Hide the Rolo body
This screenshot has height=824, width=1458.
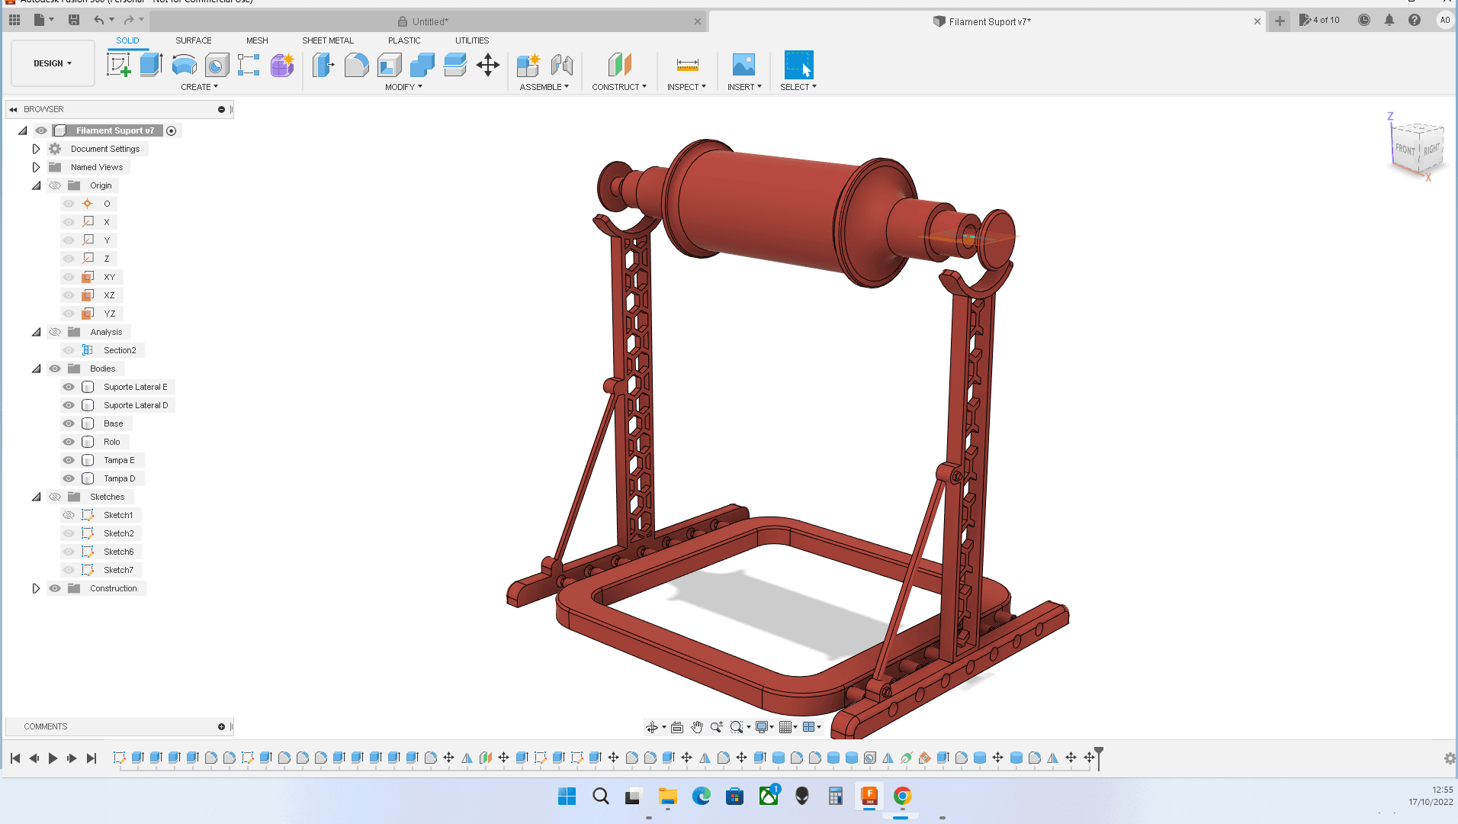point(69,442)
